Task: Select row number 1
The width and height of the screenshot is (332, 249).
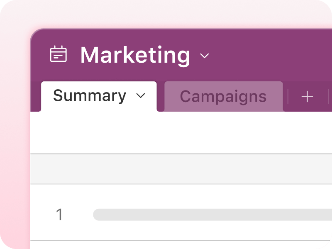Action: [59, 214]
